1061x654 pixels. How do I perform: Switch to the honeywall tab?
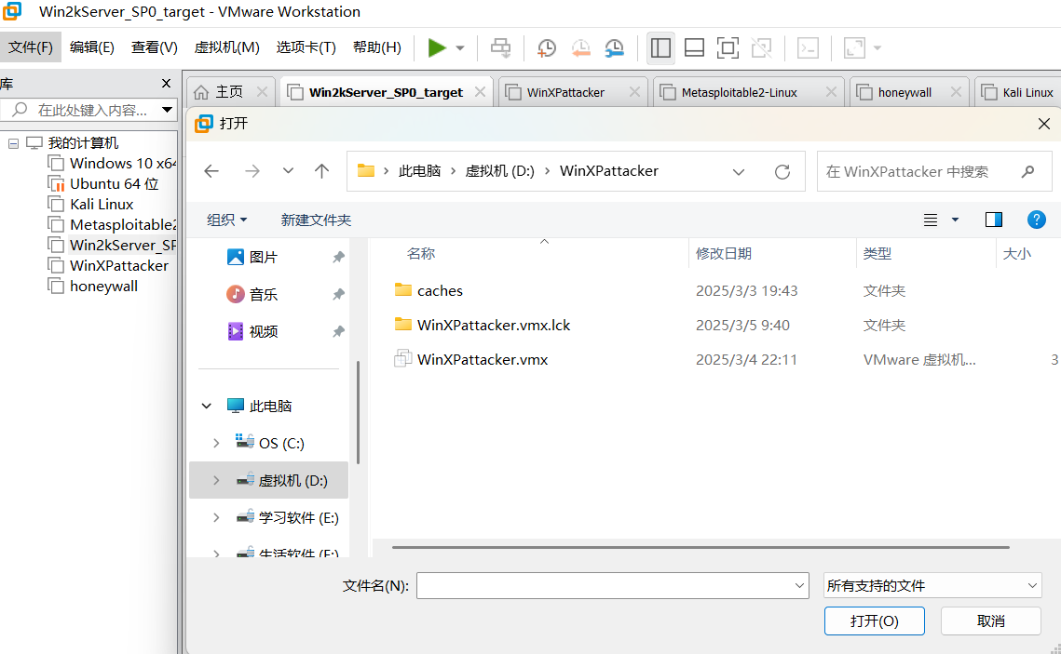[x=905, y=92]
